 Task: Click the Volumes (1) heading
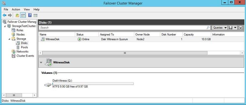click(49, 73)
